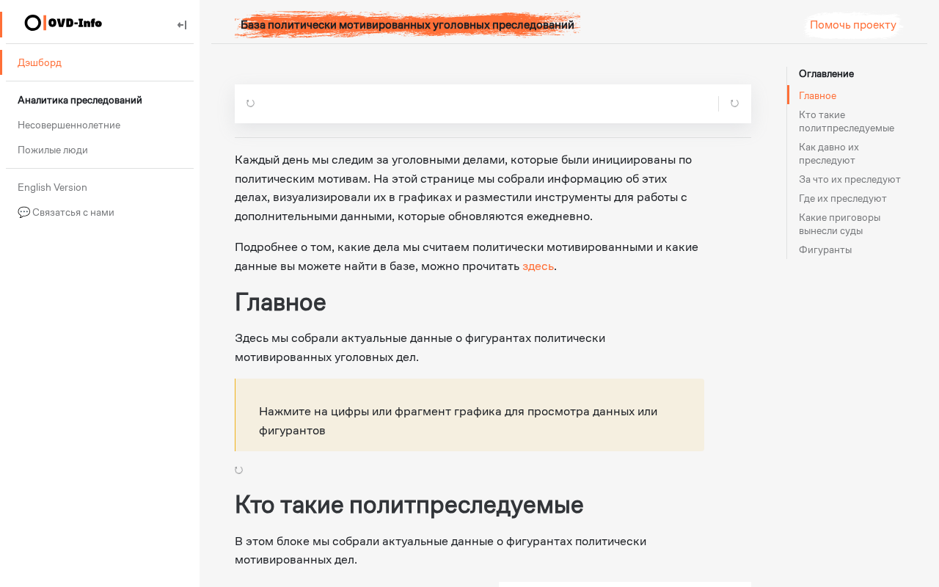This screenshot has width=939, height=587.
Task: Jump to Главное in table of contents
Action: [817, 95]
